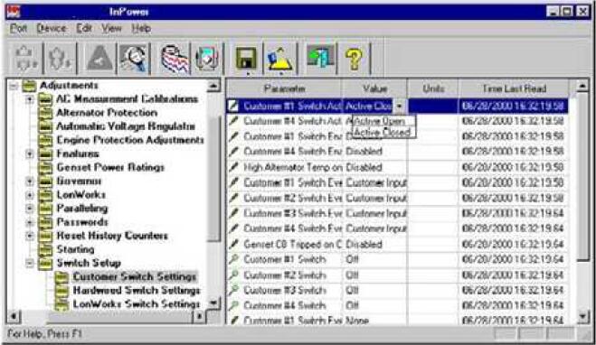The width and height of the screenshot is (596, 345).
Task: Open the Device menu
Action: pyautogui.click(x=52, y=29)
